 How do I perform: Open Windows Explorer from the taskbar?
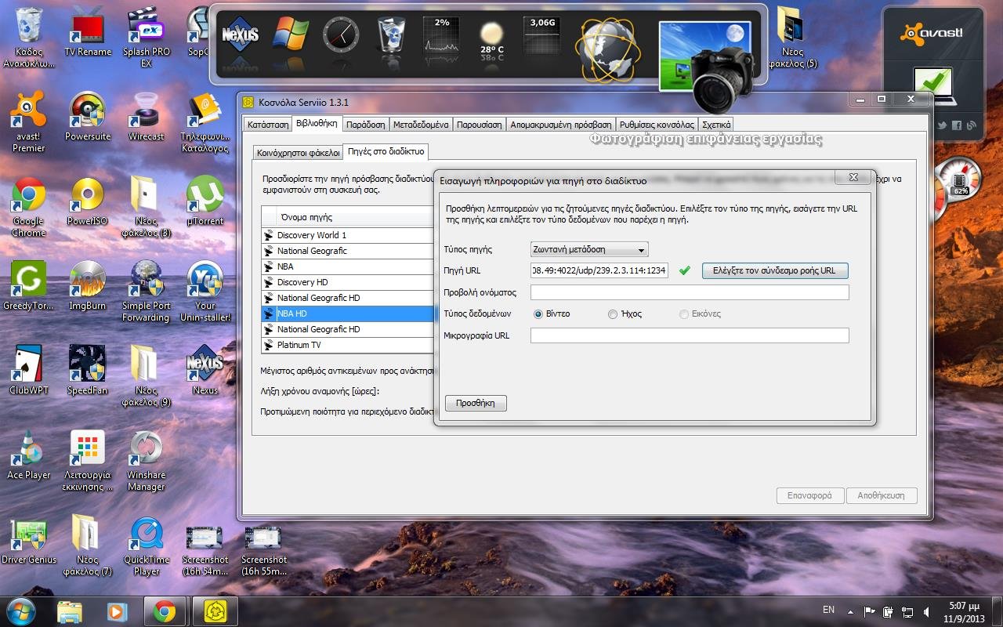point(70,611)
